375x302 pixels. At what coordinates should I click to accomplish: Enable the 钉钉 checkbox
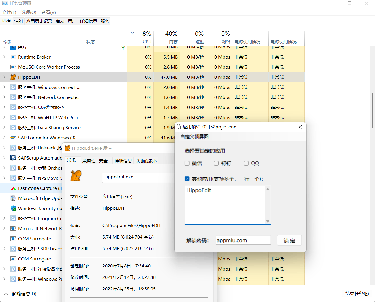point(216,163)
